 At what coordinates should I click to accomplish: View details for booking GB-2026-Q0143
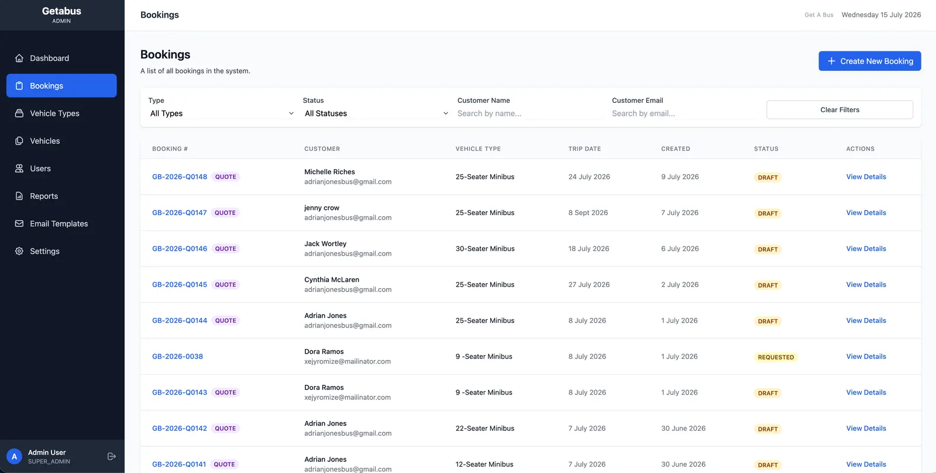[866, 392]
